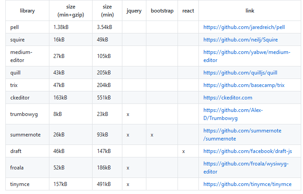Visit the quilljs/quill repository link
This screenshot has width=303, height=194.
pos(240,73)
